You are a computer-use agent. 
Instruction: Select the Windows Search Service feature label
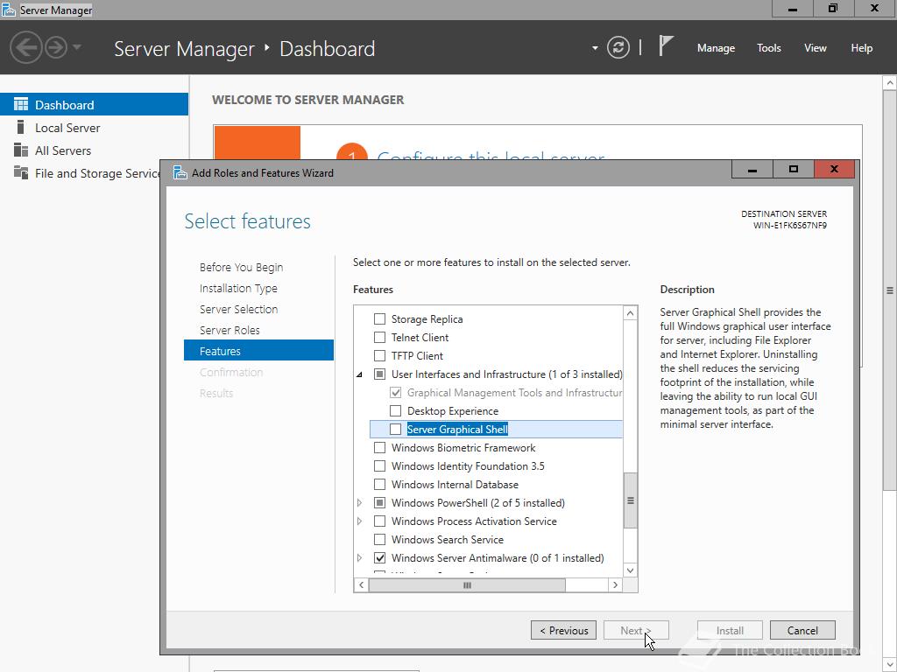tap(448, 539)
